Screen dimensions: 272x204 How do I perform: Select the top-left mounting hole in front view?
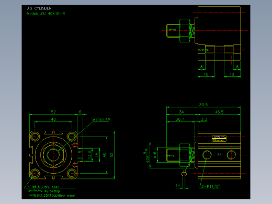(x=35, y=137)
